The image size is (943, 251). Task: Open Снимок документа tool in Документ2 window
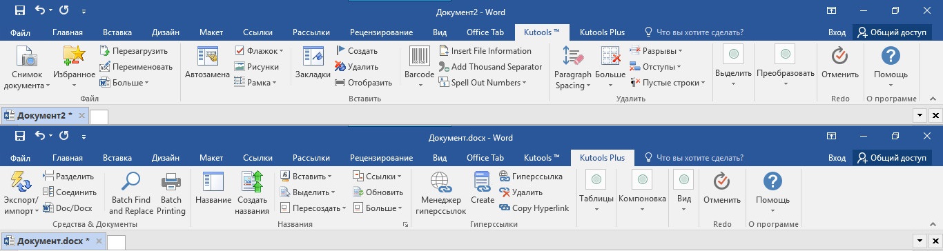click(27, 67)
